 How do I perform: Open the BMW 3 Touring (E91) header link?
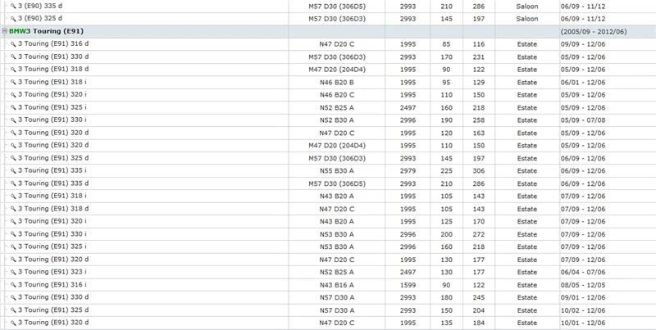tap(47, 31)
